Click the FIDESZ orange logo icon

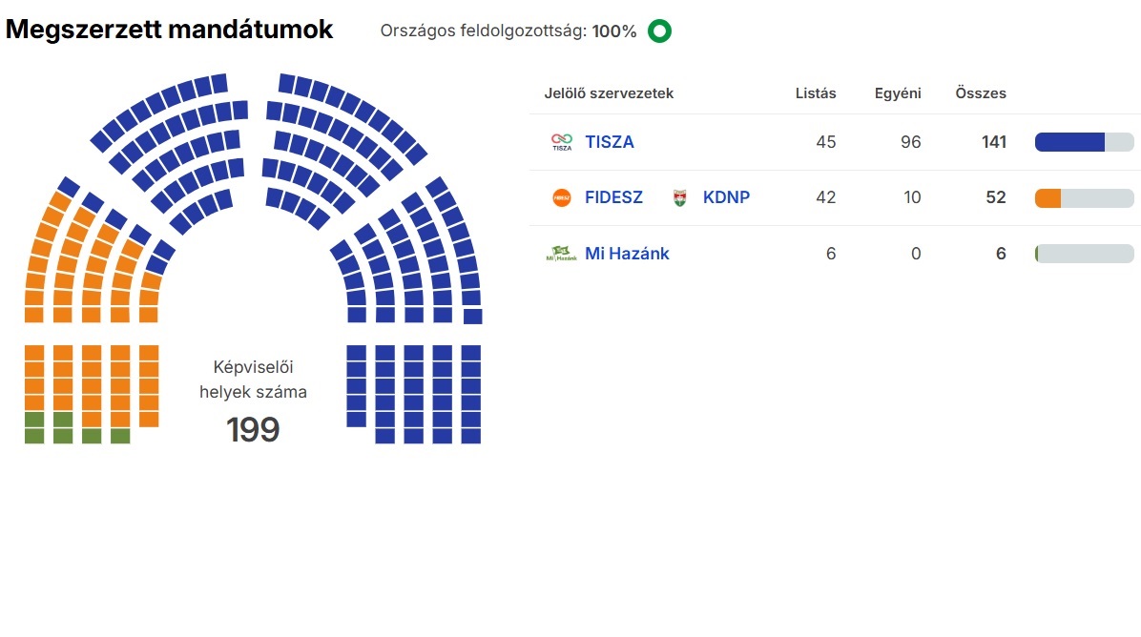click(x=562, y=197)
